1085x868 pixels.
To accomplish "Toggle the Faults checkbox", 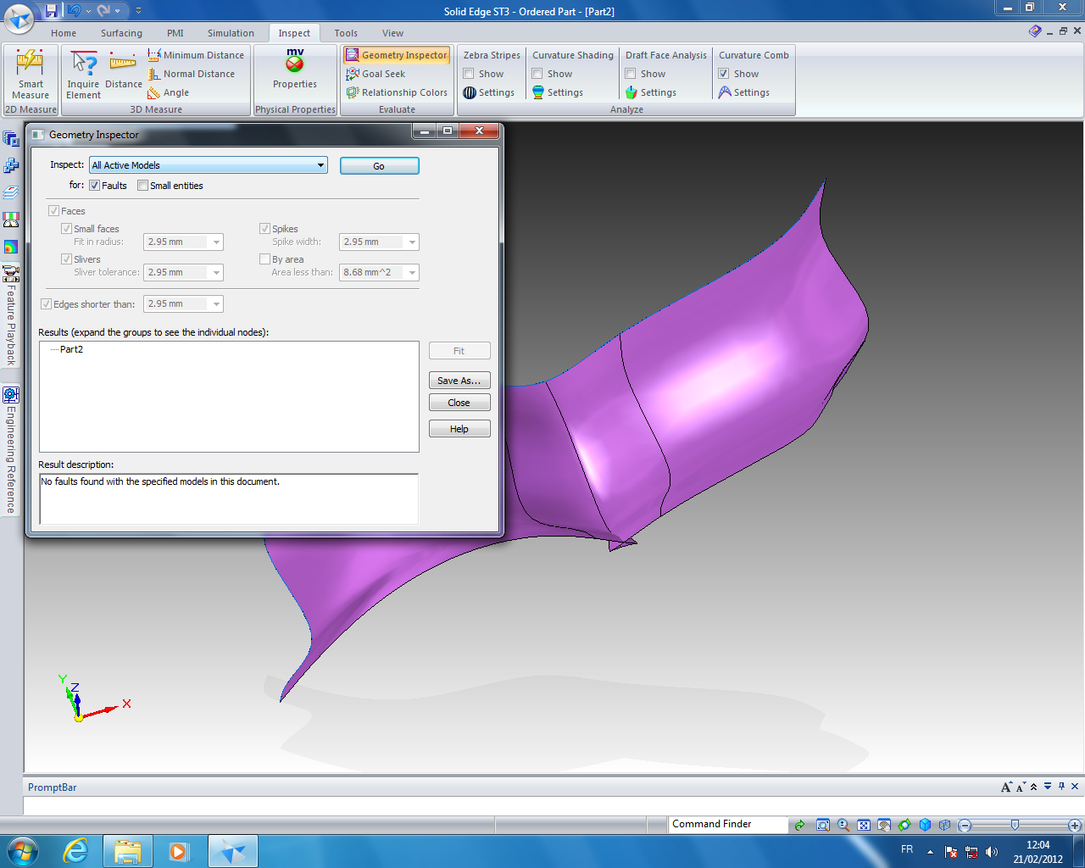I will [x=94, y=186].
